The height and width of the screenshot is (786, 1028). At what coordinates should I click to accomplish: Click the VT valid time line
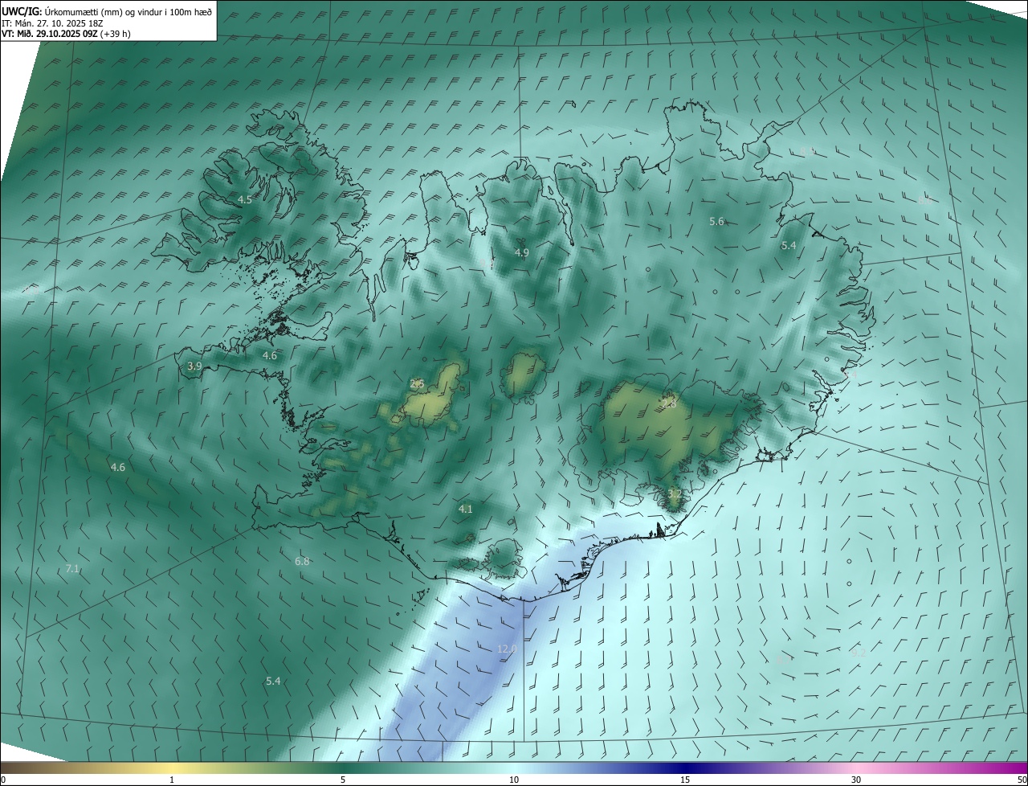(66, 35)
